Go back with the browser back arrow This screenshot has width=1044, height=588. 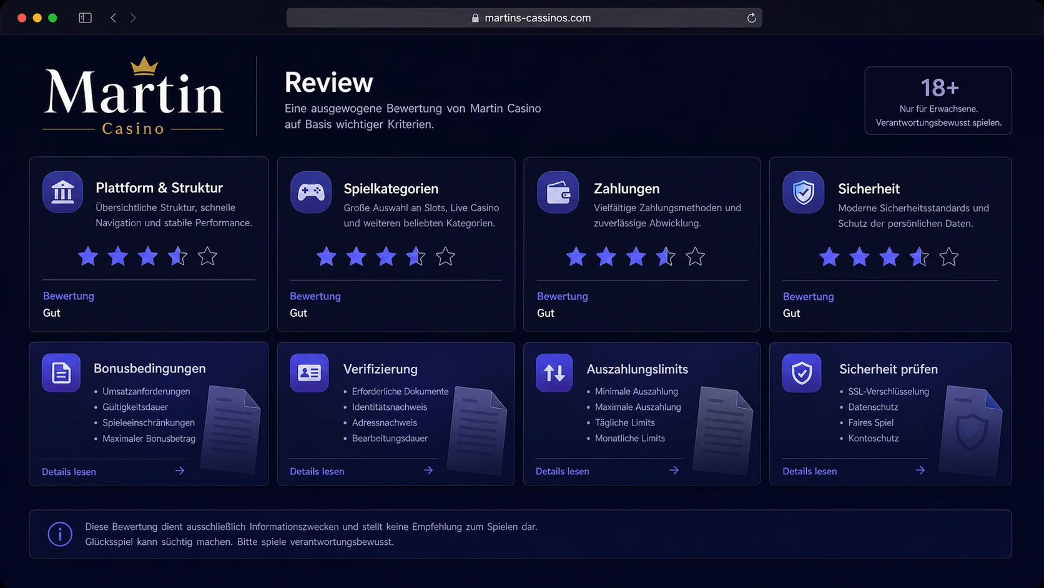point(113,18)
